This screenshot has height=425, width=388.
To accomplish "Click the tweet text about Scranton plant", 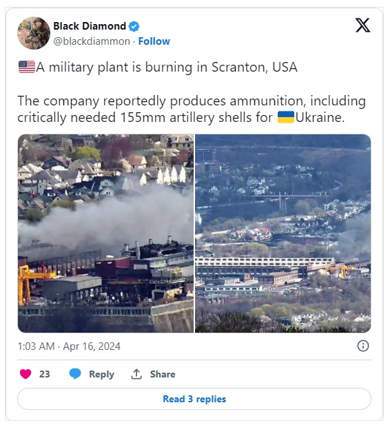I will click(192, 92).
